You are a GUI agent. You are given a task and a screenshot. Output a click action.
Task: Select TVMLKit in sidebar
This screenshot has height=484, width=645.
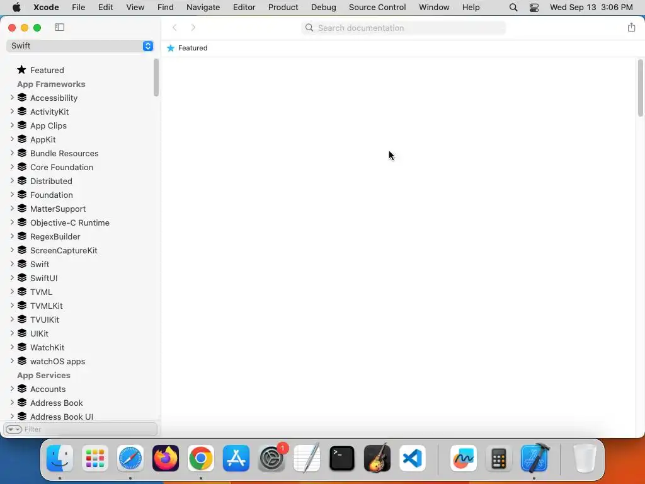[x=47, y=306]
